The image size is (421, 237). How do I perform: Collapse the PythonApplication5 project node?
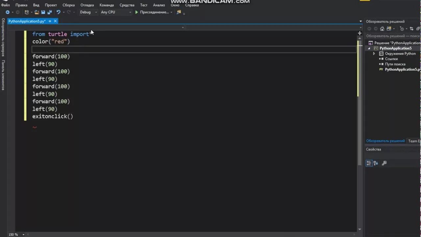(369, 48)
